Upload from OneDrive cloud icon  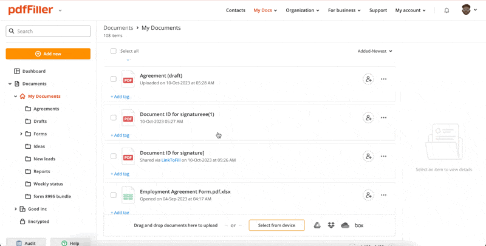(x=345, y=225)
